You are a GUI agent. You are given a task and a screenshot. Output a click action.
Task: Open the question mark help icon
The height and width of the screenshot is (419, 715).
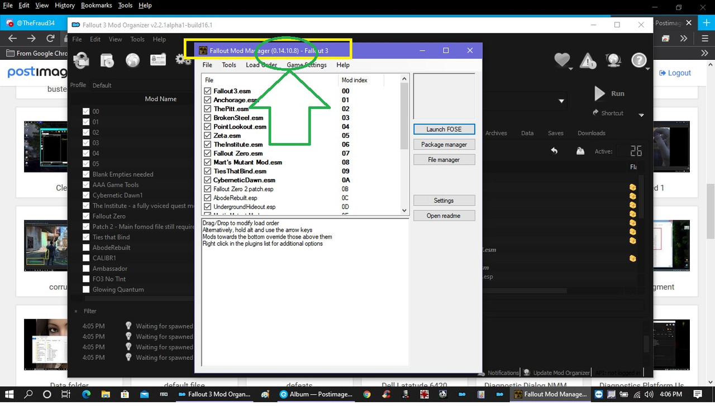(x=638, y=60)
